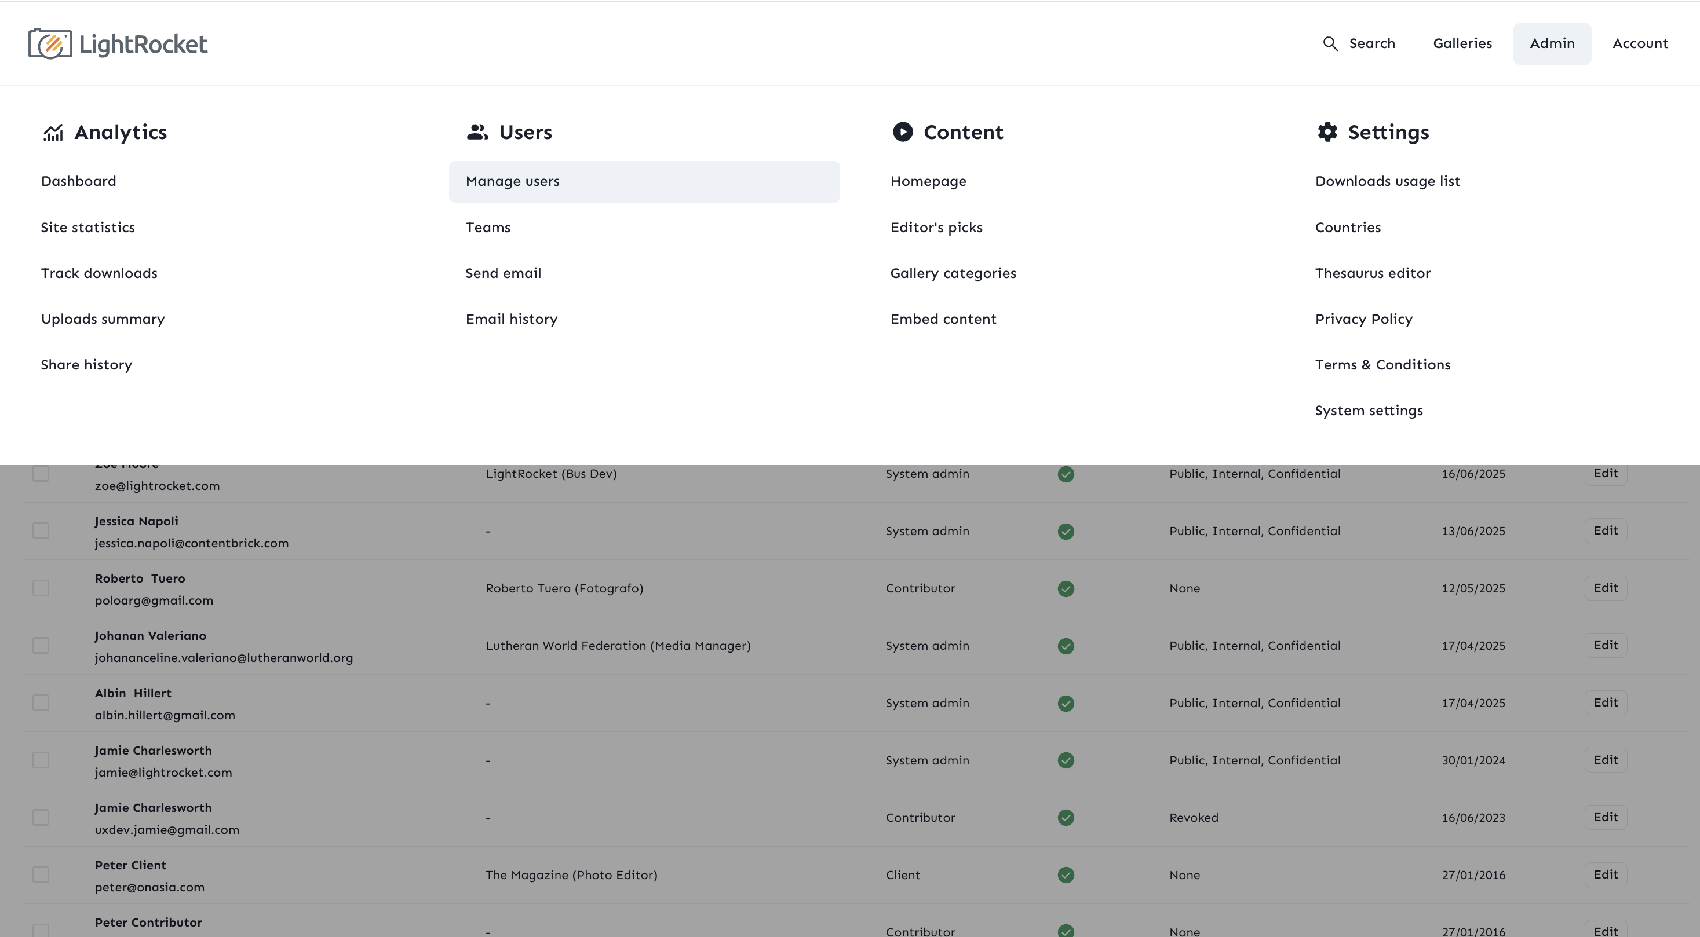The height and width of the screenshot is (937, 1700).
Task: Open Thesaurus editor
Action: pyautogui.click(x=1373, y=273)
